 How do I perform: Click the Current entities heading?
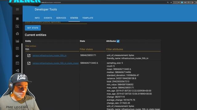[36, 35]
